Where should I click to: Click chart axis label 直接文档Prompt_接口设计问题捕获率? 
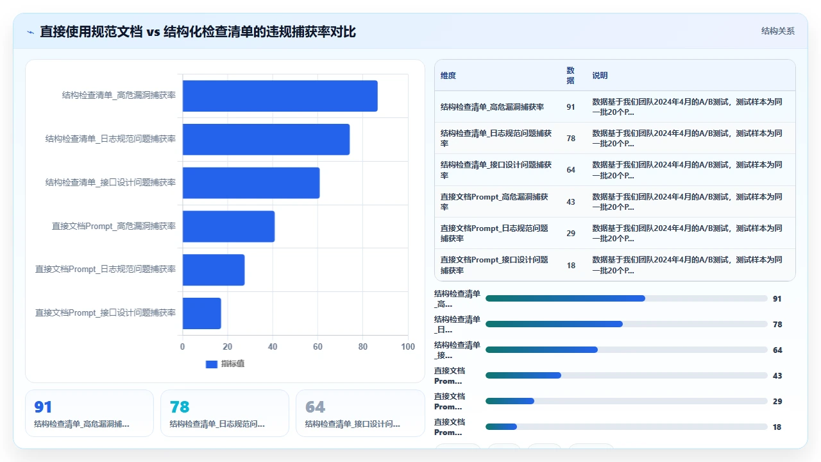(105, 312)
